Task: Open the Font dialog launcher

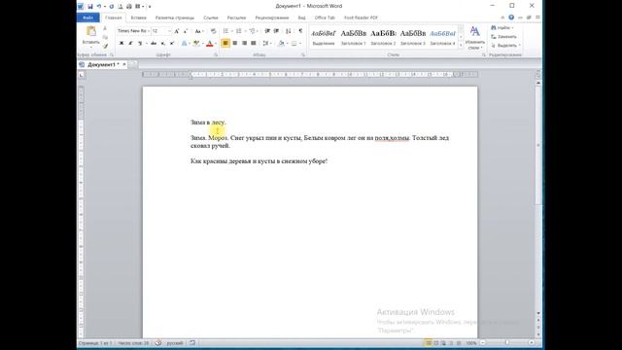Action: pyautogui.click(x=216, y=55)
